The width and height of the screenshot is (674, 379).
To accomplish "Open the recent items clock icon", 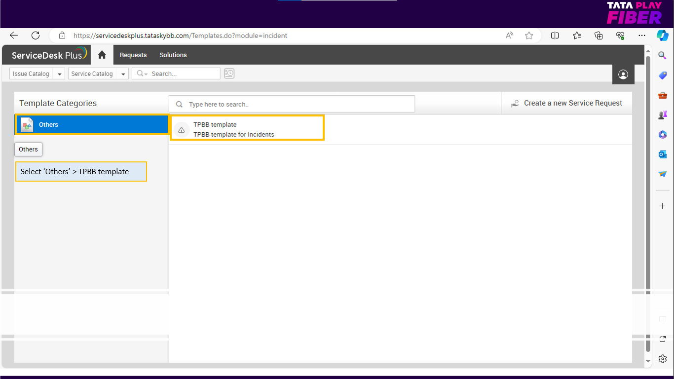I will click(x=229, y=74).
